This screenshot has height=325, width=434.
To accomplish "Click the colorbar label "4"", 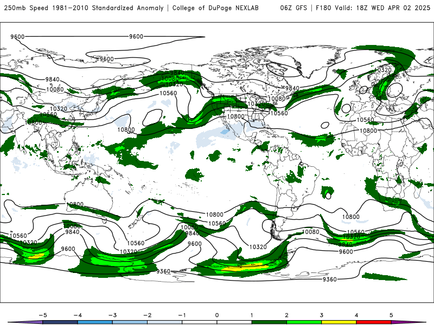I will [x=356, y=315].
